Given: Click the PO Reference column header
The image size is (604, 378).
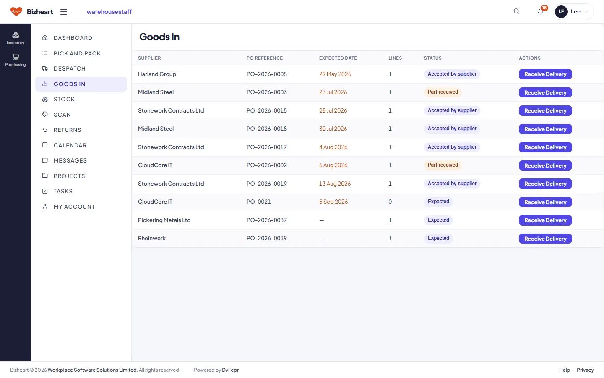Looking at the screenshot, I should click(265, 58).
